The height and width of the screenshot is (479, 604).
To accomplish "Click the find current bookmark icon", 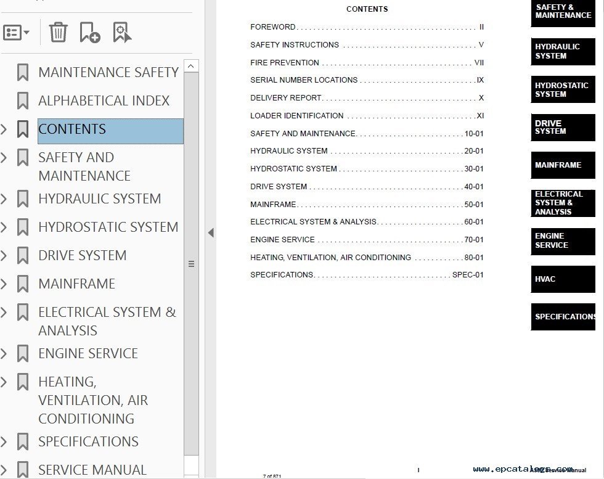I will pos(122,32).
